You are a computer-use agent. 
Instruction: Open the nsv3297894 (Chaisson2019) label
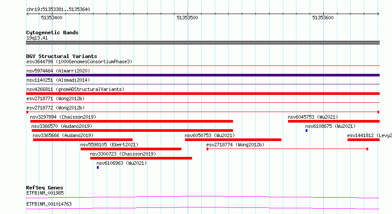point(63,117)
